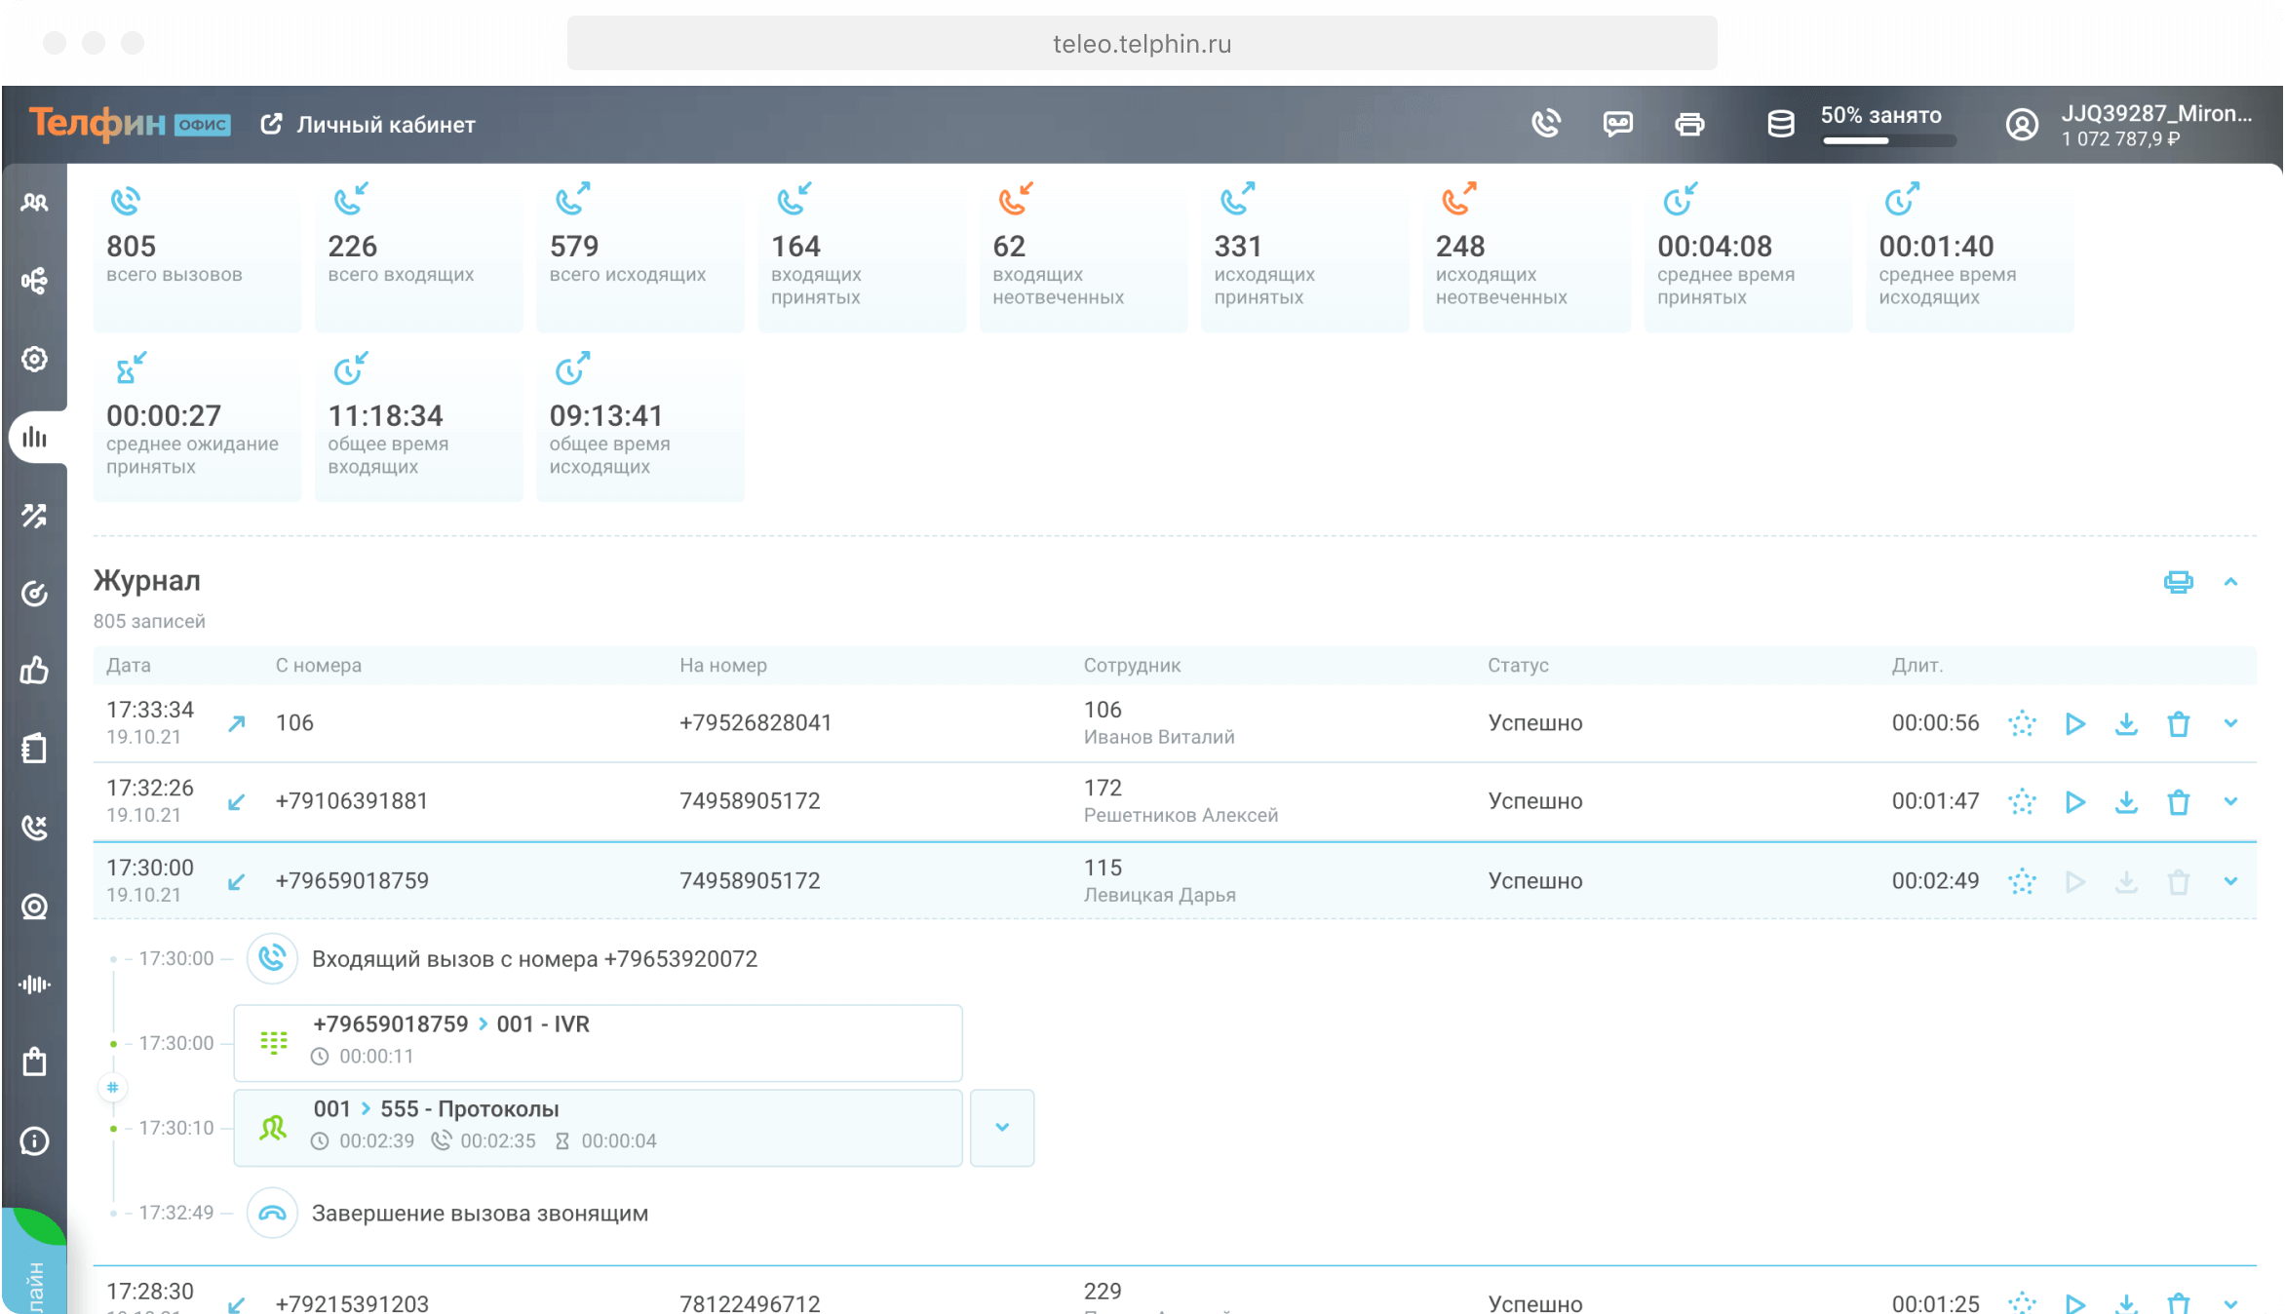Sort the log by Статус column
Viewport: 2285px width, 1314px height.
[1518, 665]
